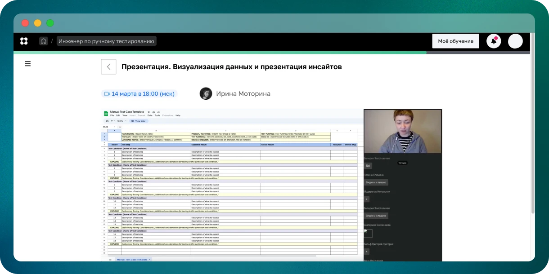The height and width of the screenshot is (274, 549).
Task: Open the notifications bell
Action: [x=494, y=41]
